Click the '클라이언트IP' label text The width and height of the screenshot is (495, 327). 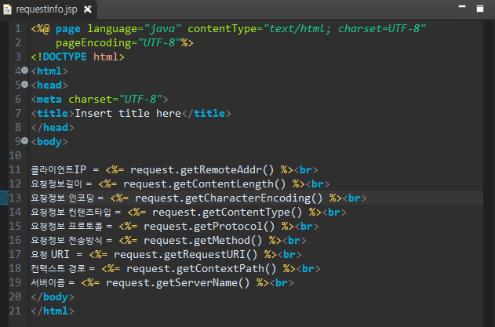(58, 170)
